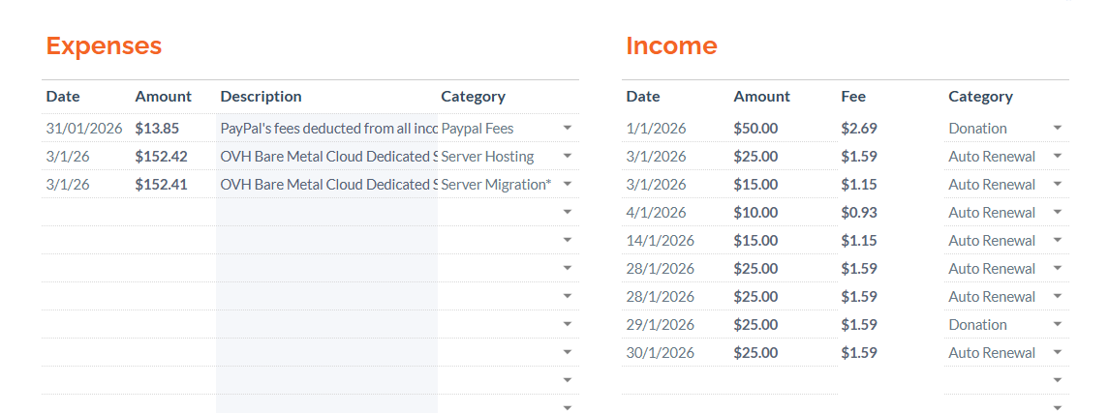The image size is (1109, 413).
Task: Expand Auto Renewal dropdown for 30/1/2026 income
Action: [1058, 352]
